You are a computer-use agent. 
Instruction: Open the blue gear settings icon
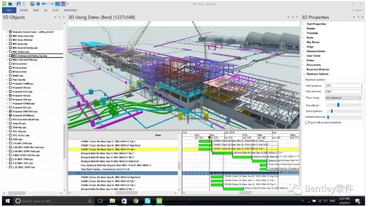pyautogui.click(x=38, y=4)
